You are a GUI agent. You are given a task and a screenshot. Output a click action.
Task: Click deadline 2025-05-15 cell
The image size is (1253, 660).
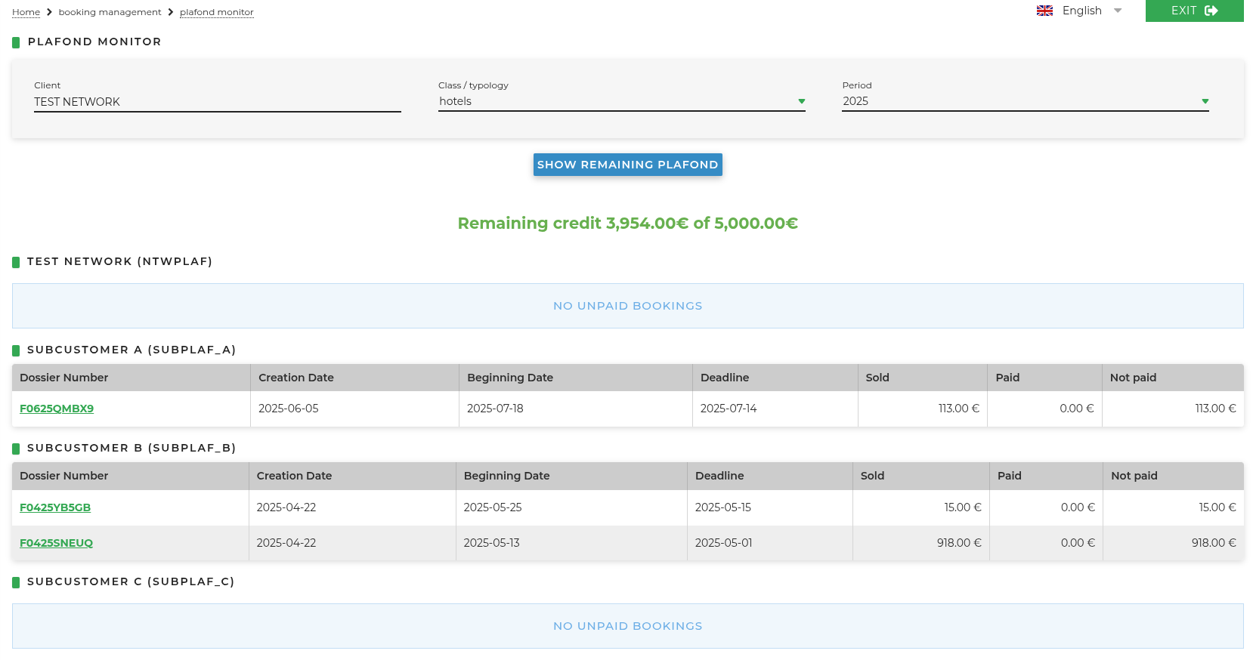coord(769,507)
